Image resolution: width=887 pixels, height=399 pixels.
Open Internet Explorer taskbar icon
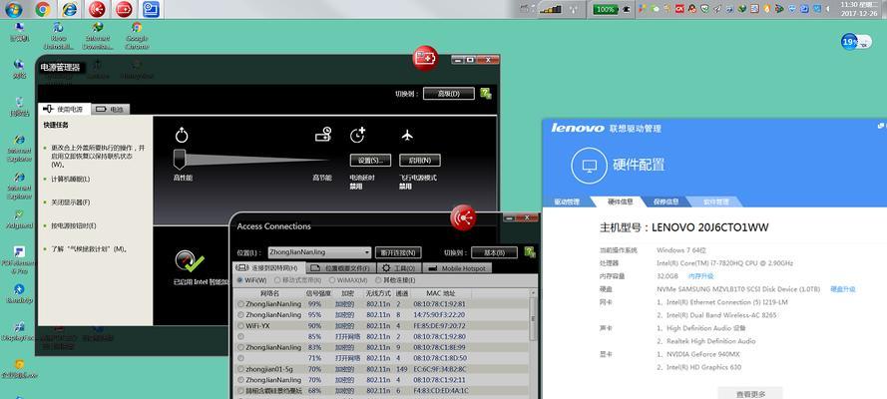click(70, 9)
